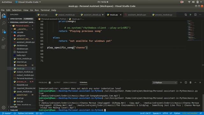Open editor More Actions ellipsis

pos(200,15)
